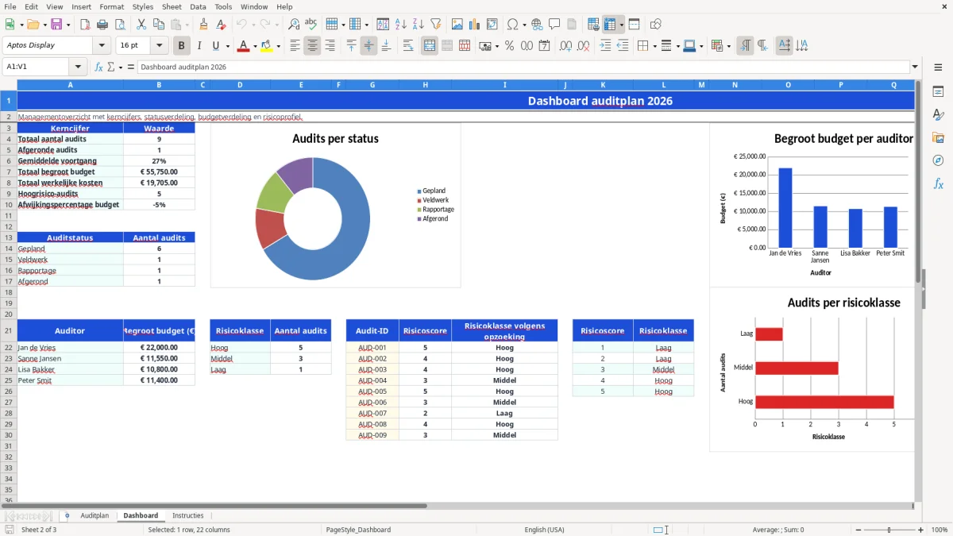The height and width of the screenshot is (536, 953).
Task: Click the zoom out minus button
Action: click(858, 530)
